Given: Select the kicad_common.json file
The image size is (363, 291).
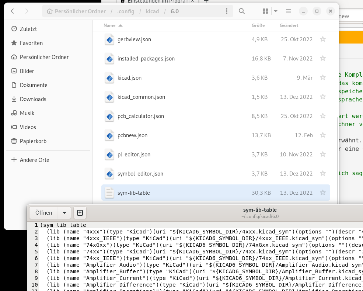Looking at the screenshot, I should click(216, 97).
